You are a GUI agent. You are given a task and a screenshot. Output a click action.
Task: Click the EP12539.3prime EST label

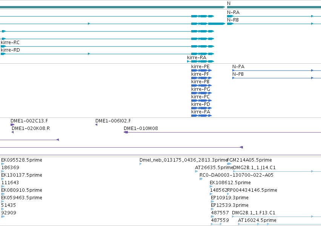(x=230, y=205)
